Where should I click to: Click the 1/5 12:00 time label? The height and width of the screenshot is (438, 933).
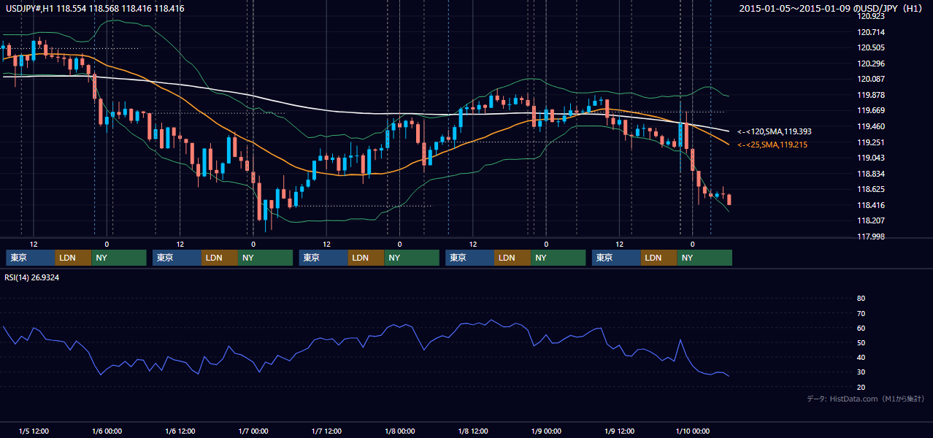click(34, 431)
